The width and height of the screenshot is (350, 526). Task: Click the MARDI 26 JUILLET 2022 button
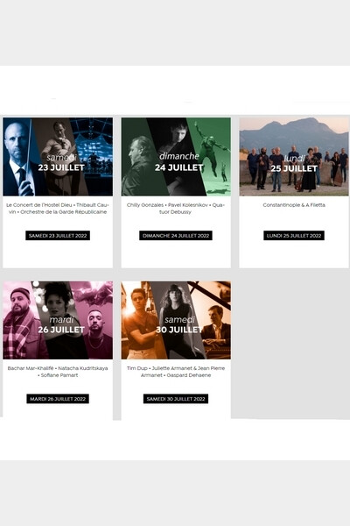pos(58,399)
